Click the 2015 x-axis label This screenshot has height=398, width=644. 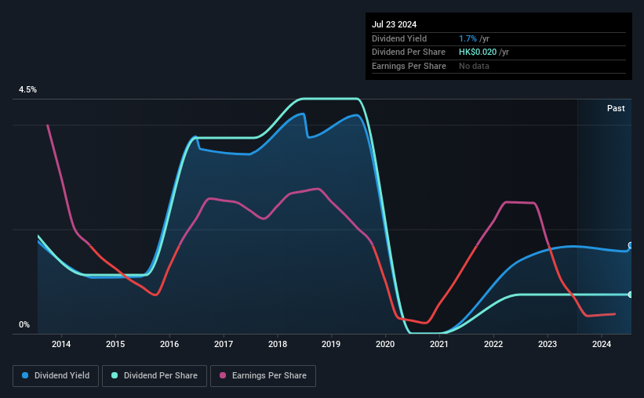coord(115,344)
